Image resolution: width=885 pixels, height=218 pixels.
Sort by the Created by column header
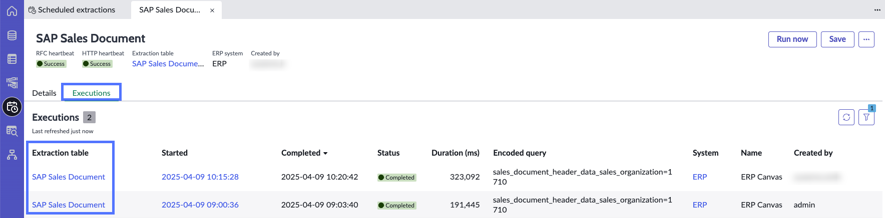tap(813, 153)
